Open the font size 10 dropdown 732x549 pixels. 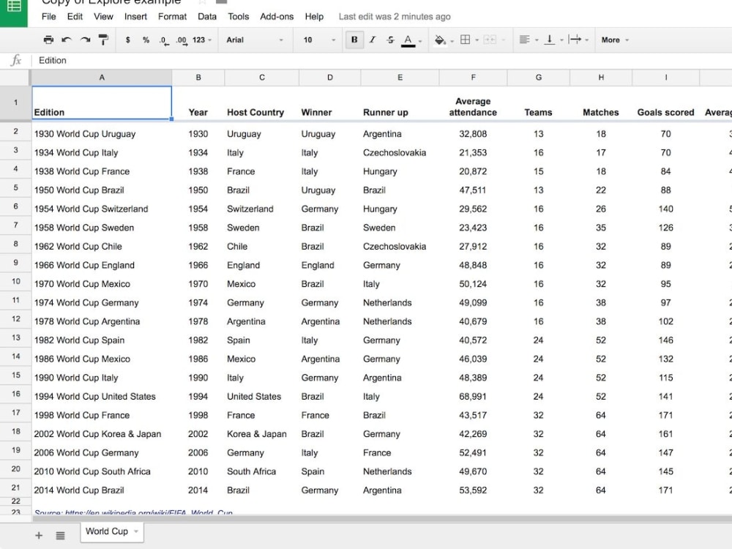pos(319,40)
